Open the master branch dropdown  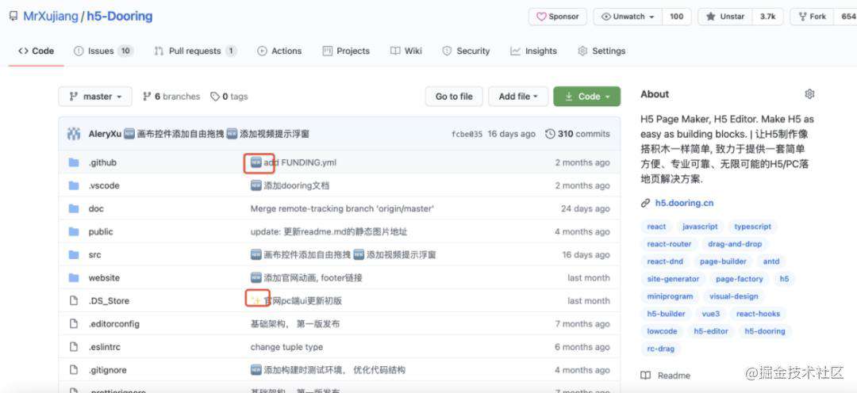[x=95, y=97]
